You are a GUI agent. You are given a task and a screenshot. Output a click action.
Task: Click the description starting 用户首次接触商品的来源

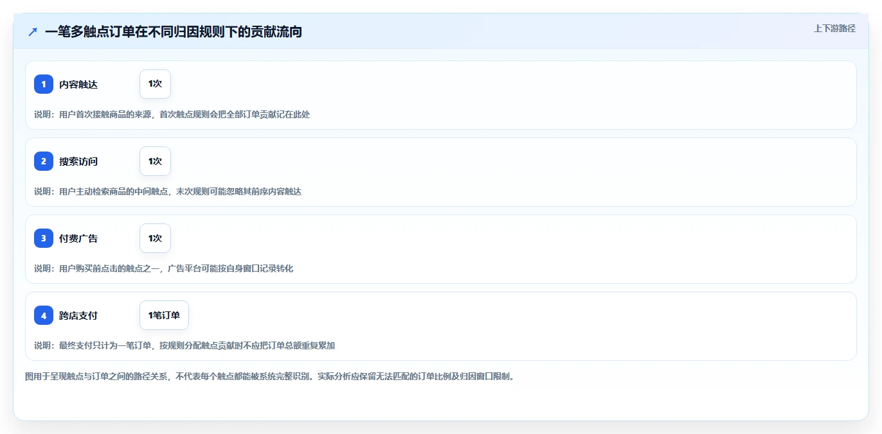(172, 114)
